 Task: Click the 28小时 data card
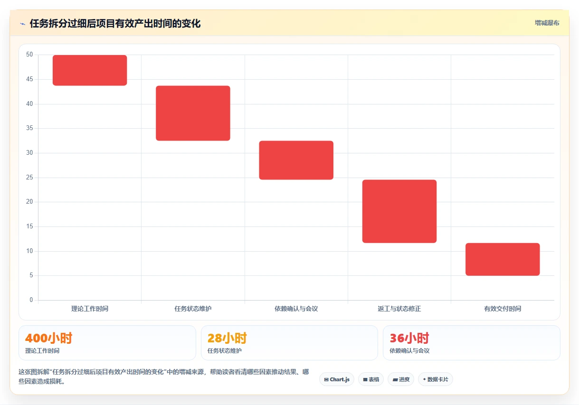pos(289,343)
